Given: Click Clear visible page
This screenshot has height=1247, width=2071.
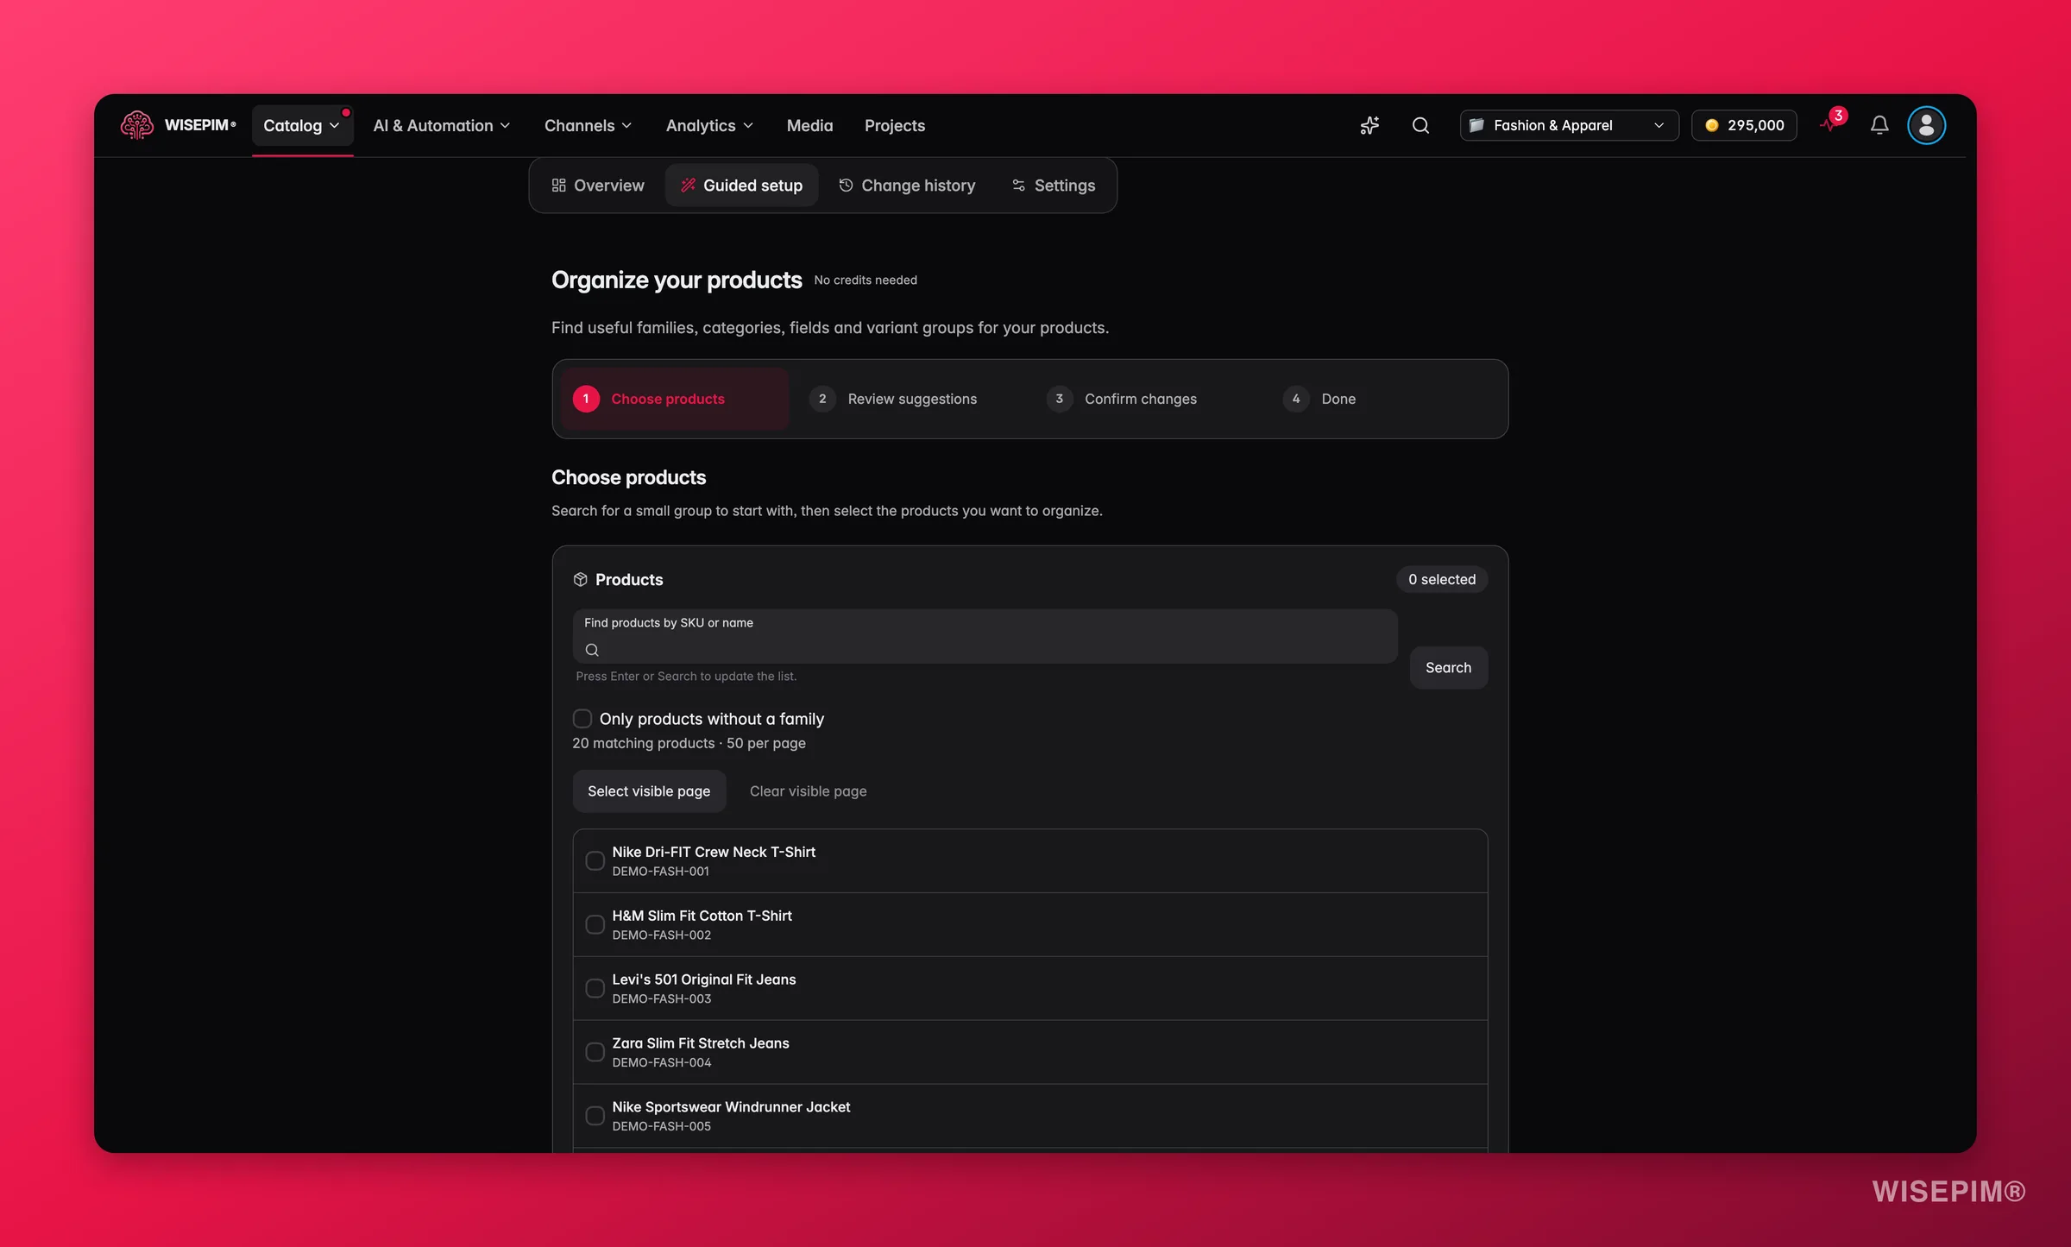Looking at the screenshot, I should pos(808,791).
